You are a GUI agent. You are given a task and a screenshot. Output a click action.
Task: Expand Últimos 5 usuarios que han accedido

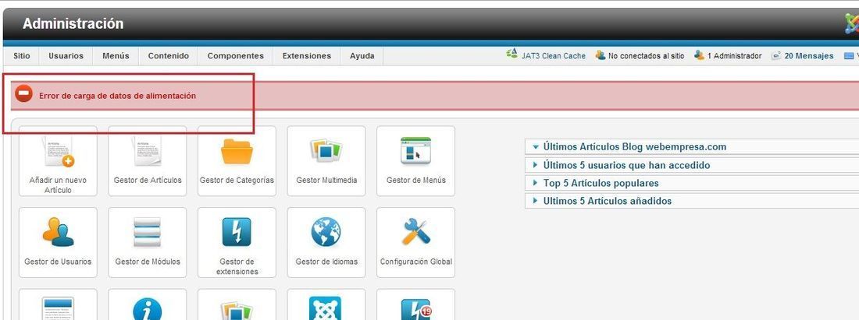[x=692, y=165]
